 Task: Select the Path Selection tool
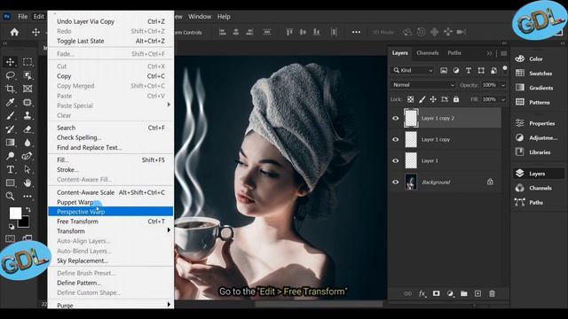click(x=28, y=169)
